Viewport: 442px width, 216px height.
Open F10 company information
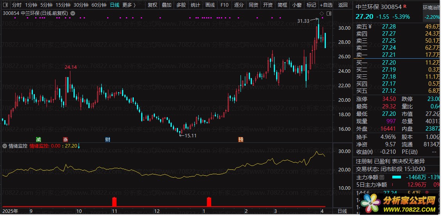point(225,5)
